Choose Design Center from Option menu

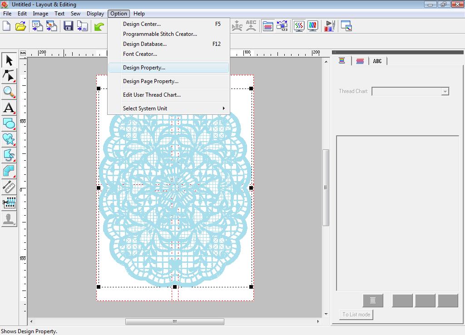(x=169, y=24)
